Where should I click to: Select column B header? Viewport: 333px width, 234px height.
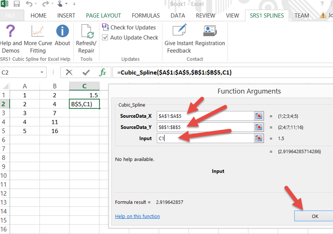tap(55, 86)
